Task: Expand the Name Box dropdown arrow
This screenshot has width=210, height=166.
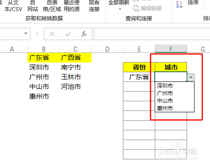Action: [x=26, y=33]
